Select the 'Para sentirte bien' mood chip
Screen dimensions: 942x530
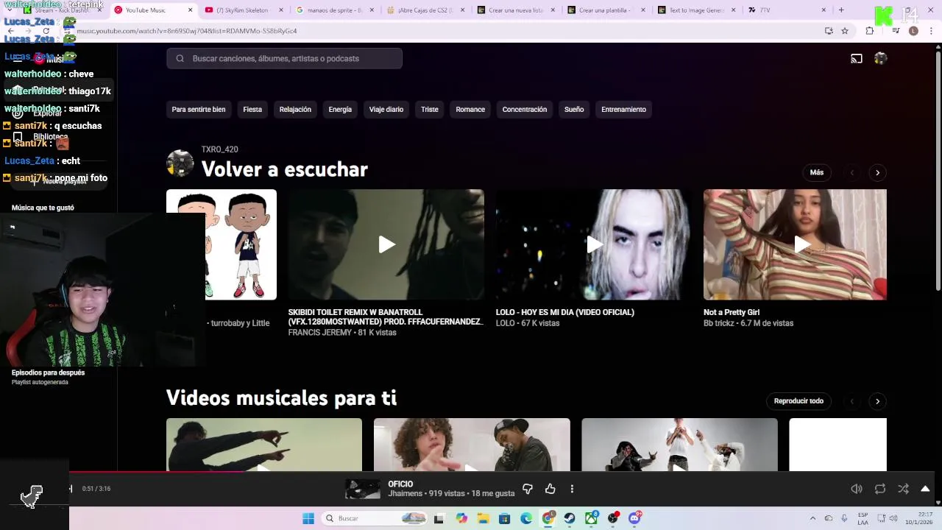click(199, 110)
